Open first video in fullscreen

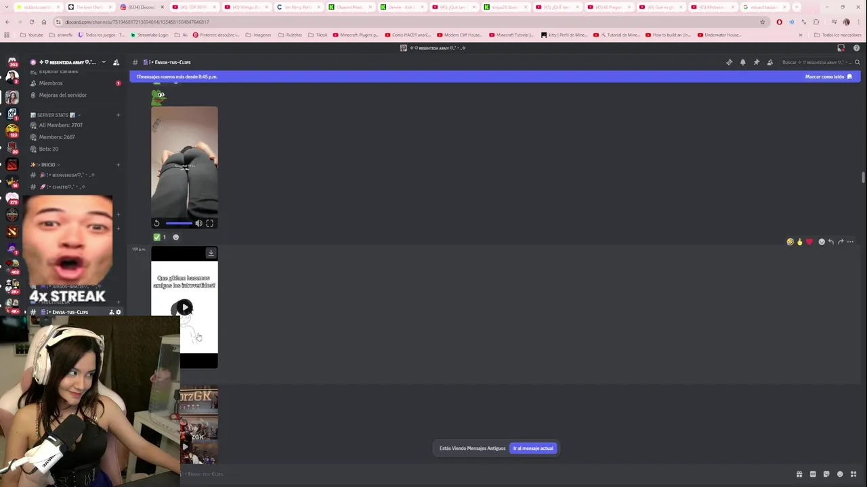tap(210, 223)
